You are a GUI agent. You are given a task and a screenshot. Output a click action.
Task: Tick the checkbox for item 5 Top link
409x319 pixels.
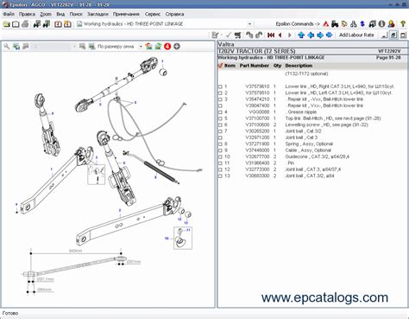click(220, 118)
